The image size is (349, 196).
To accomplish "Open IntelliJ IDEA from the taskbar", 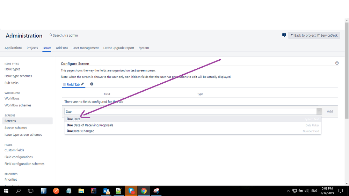I will pyautogui.click(x=94, y=191).
